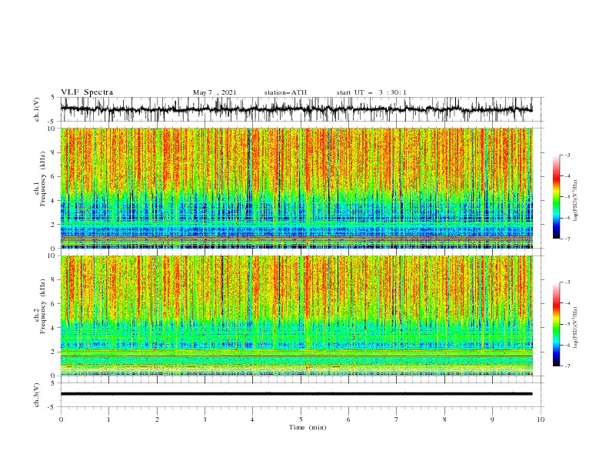
Task: Click the flat ch.3 voltage trace
Action: coord(296,394)
